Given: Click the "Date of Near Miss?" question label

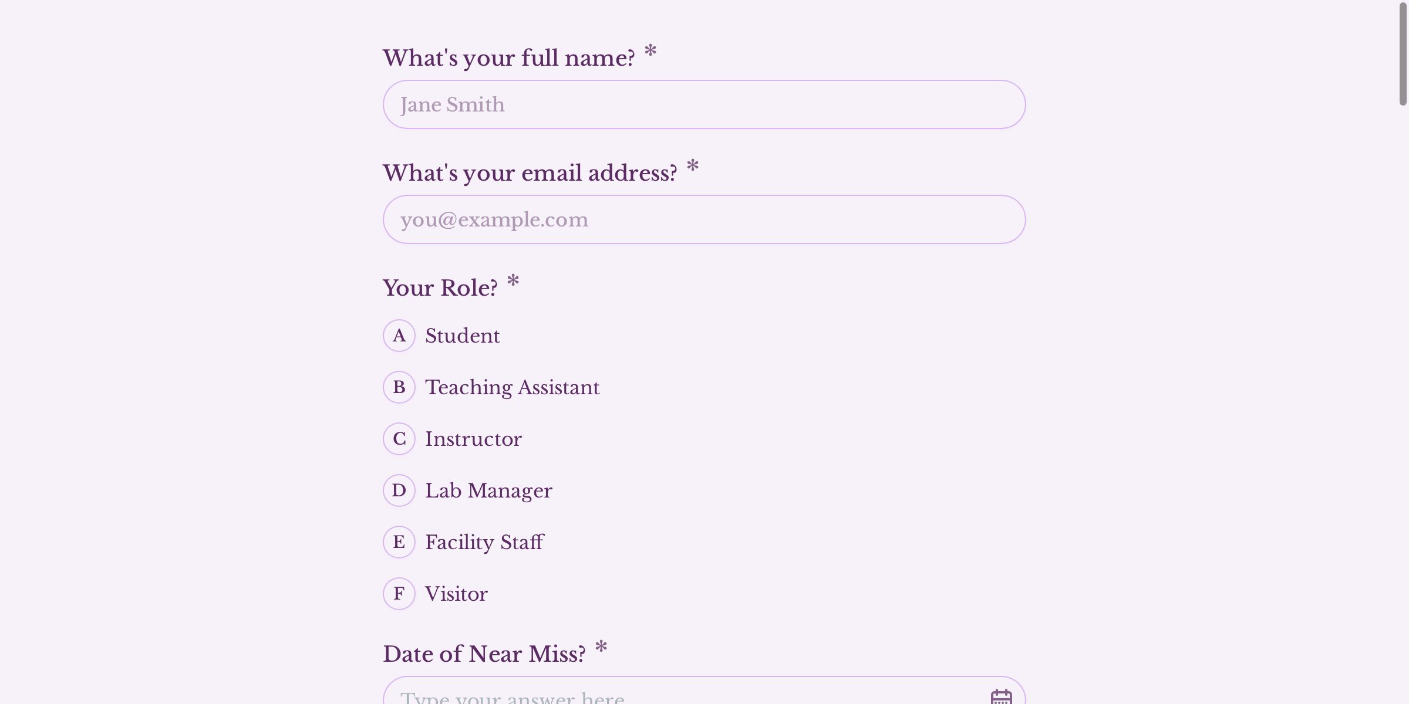Looking at the screenshot, I should (484, 654).
